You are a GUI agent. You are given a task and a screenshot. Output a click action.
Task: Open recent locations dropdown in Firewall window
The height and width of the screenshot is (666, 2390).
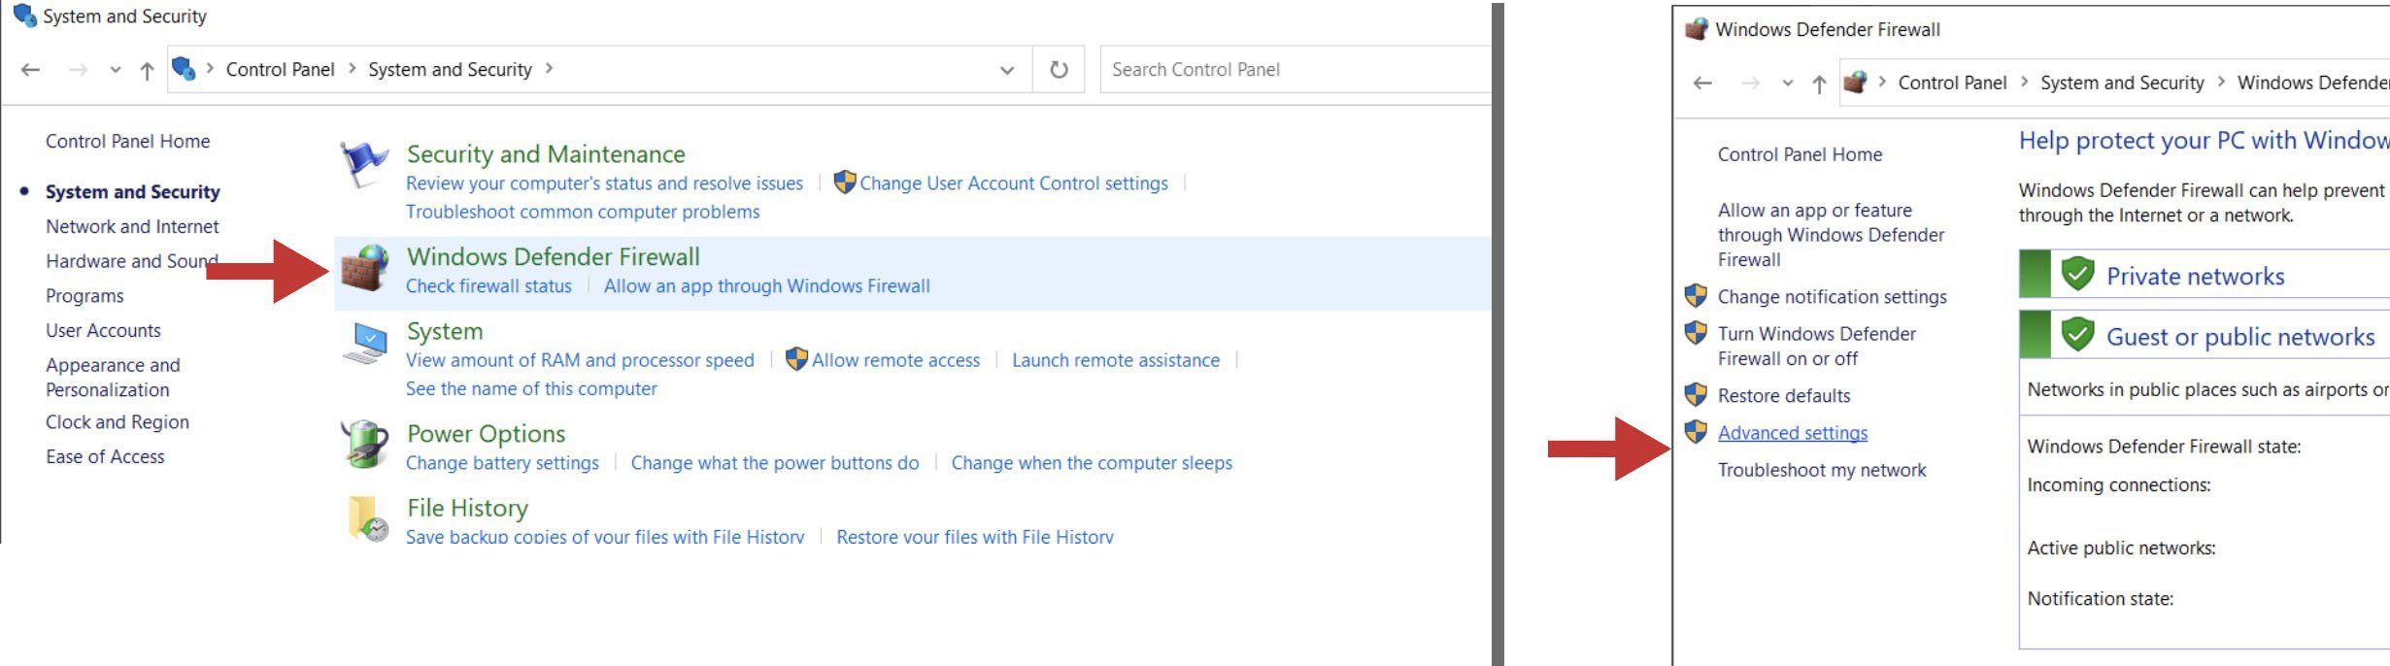click(1788, 83)
